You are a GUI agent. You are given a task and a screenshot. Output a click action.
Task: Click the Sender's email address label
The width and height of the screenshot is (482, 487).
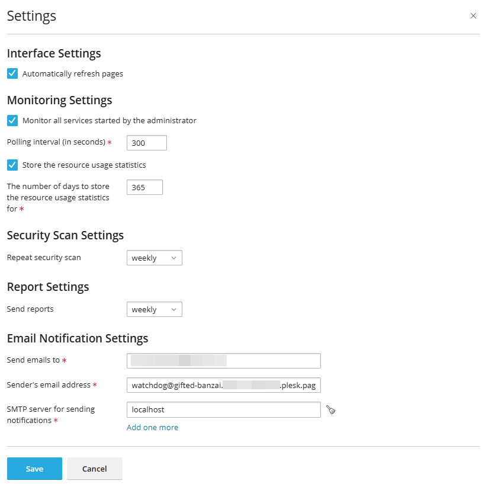(x=49, y=385)
